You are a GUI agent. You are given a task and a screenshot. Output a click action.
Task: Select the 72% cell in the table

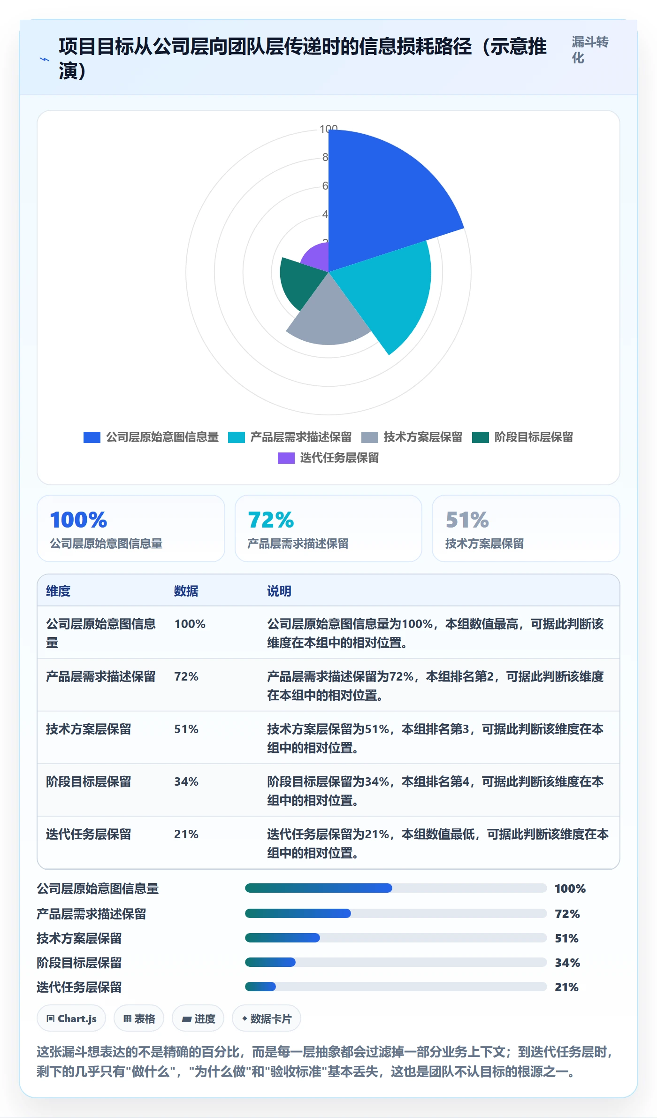[186, 676]
